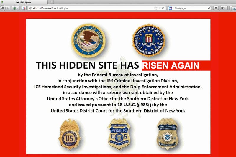Expand the Startpage search engine dropdown
Image resolution: width=236 pixels, height=157 pixels.
point(171,8)
